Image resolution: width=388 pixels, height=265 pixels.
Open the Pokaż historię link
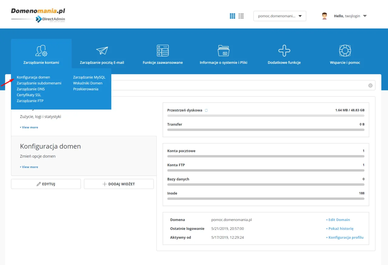click(340, 228)
